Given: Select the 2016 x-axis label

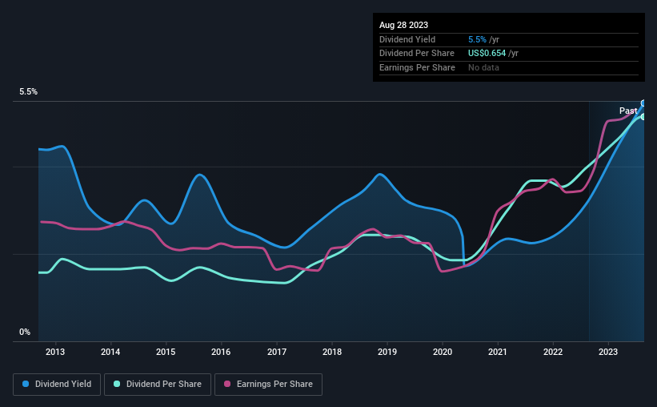Looking at the screenshot, I should 221,352.
